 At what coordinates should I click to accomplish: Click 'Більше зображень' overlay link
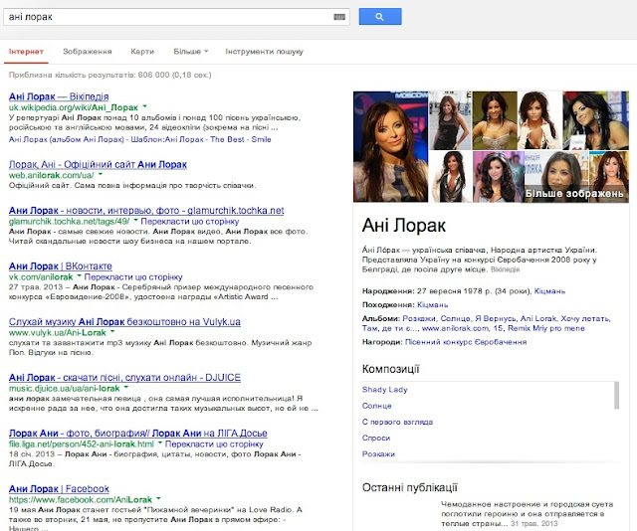coord(574,194)
